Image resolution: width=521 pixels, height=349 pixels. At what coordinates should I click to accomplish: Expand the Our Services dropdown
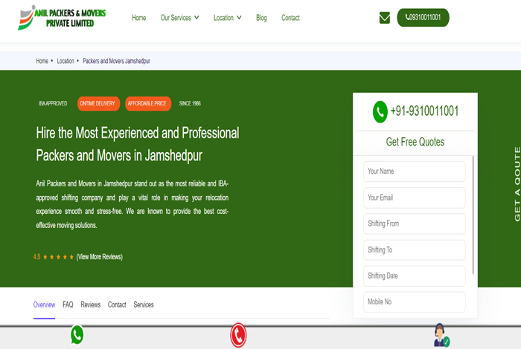point(180,18)
